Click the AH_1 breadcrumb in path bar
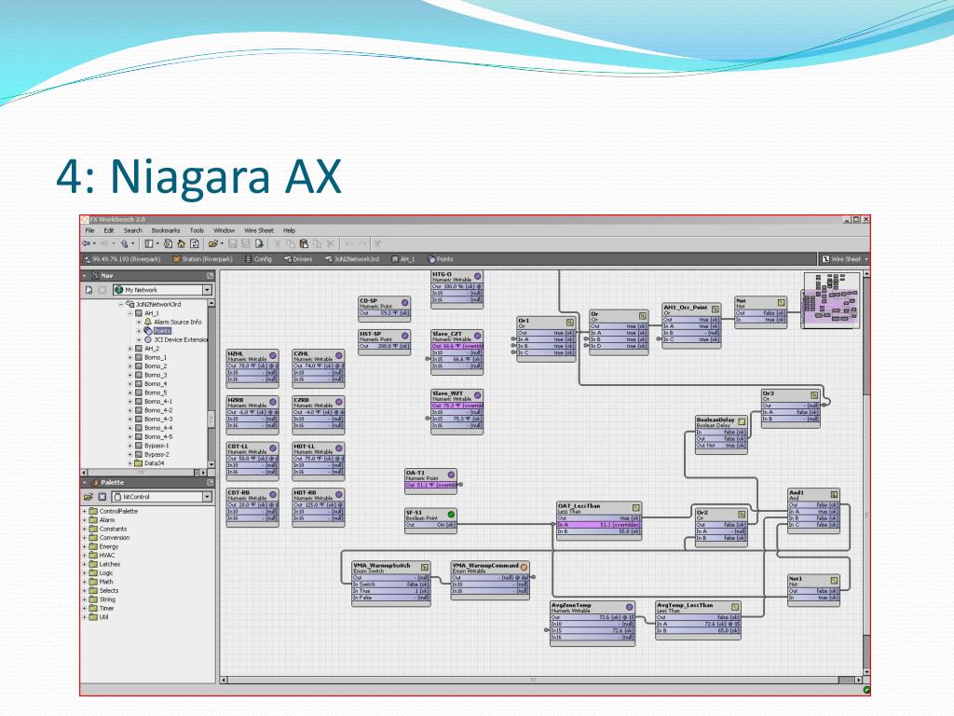This screenshot has height=716, width=954. point(402,259)
